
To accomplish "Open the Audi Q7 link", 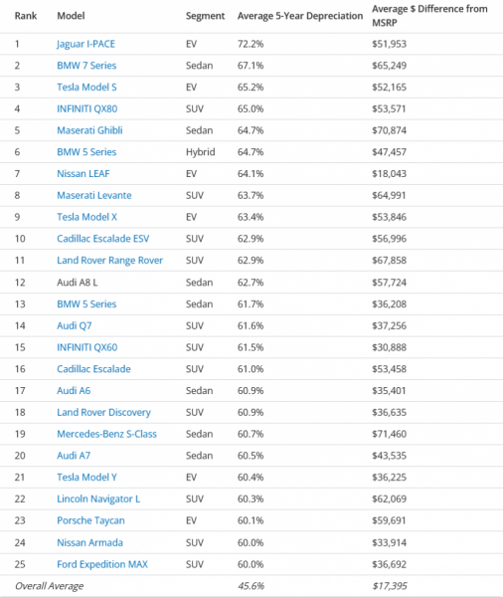I will pyautogui.click(x=75, y=326).
